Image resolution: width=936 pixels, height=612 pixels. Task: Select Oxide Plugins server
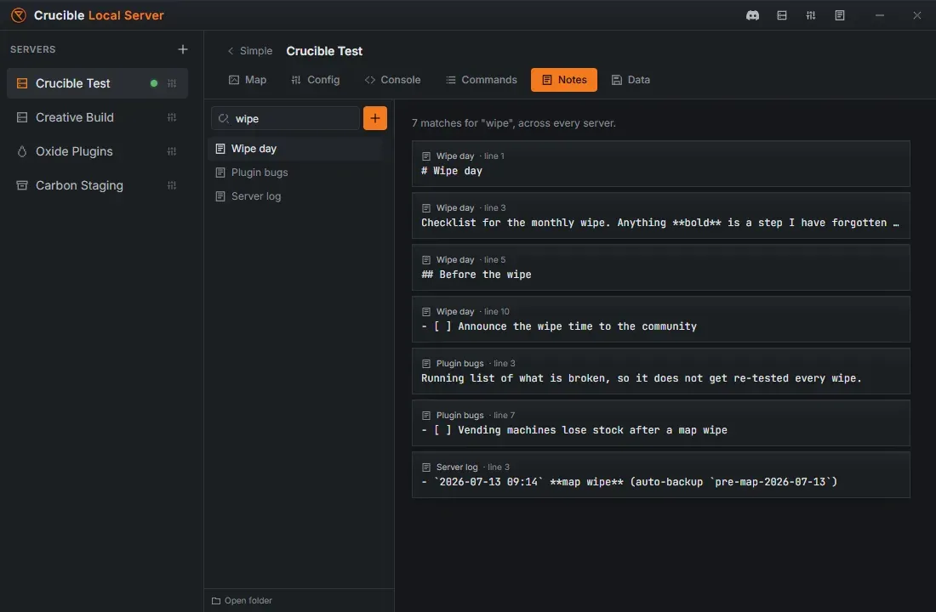97,151
